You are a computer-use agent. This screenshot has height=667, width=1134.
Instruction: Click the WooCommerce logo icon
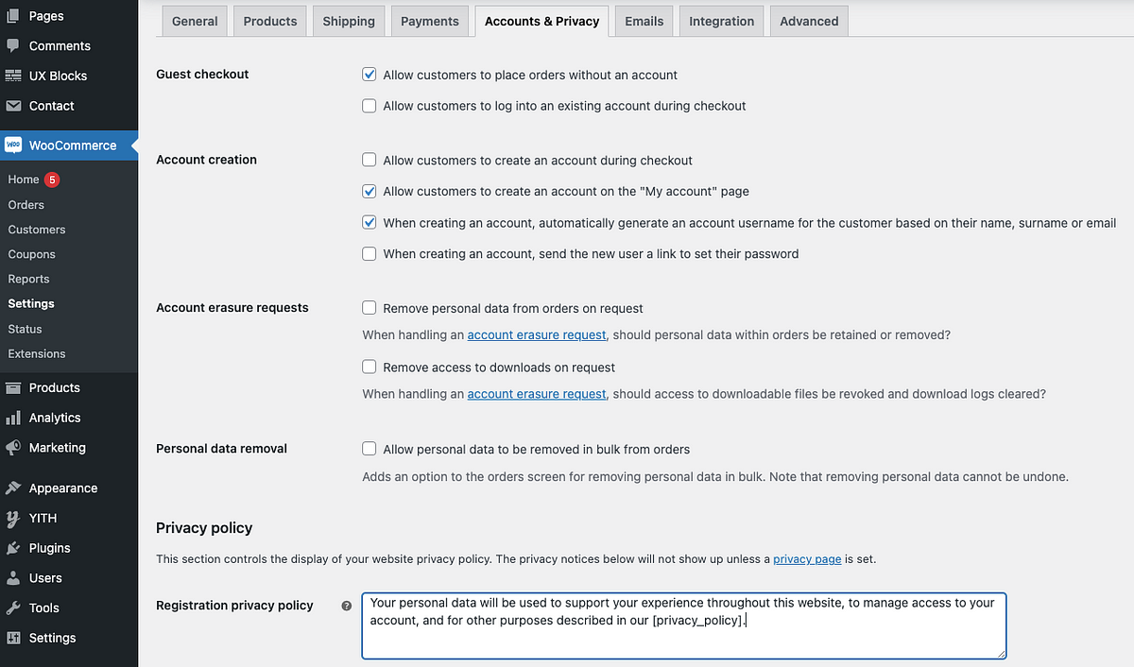[x=13, y=145]
